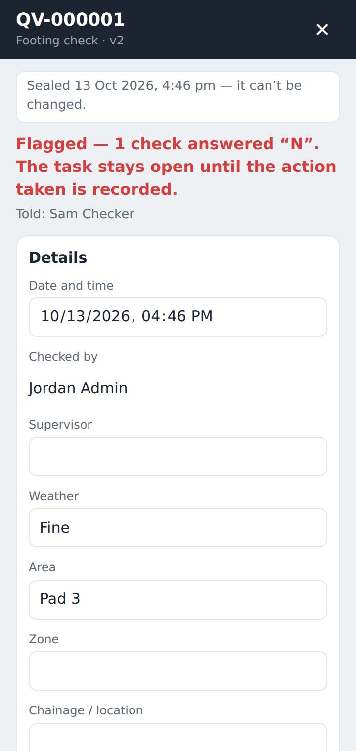Image resolution: width=356 pixels, height=751 pixels.
Task: Focus the Chainage / location input box
Action: tap(178, 738)
